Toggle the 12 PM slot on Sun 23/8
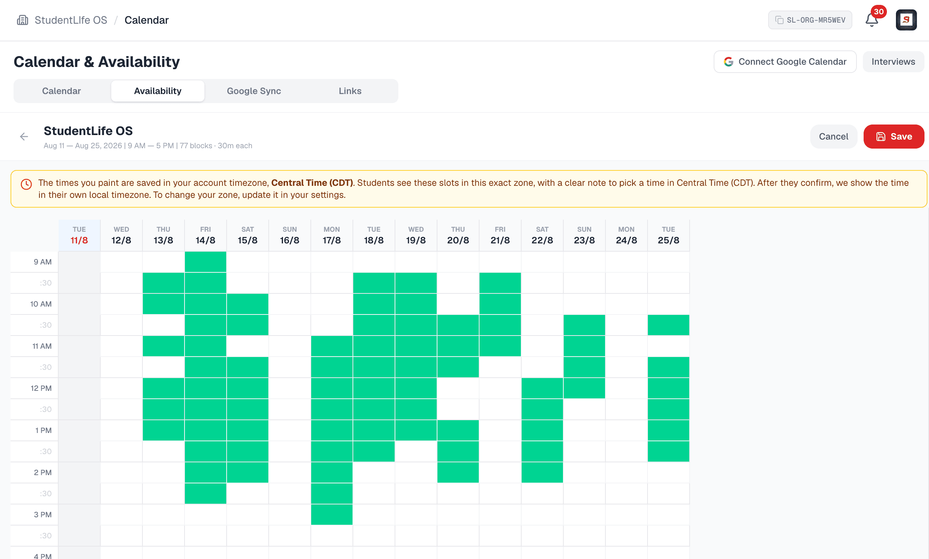Screen dimensions: 929x559 point(584,388)
